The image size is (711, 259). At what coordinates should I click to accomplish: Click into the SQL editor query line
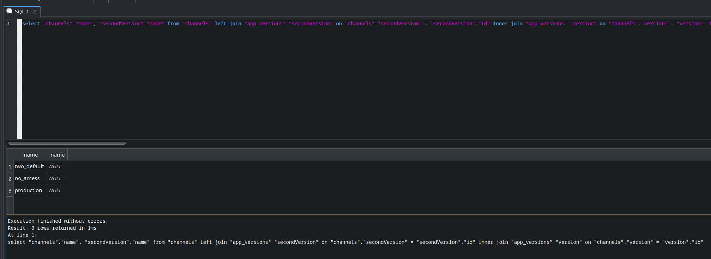(366, 24)
